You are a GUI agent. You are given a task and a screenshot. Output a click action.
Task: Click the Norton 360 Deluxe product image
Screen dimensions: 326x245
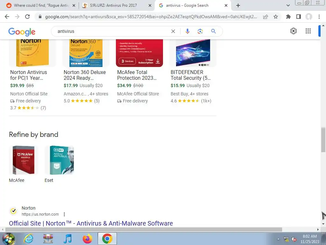tap(86, 53)
